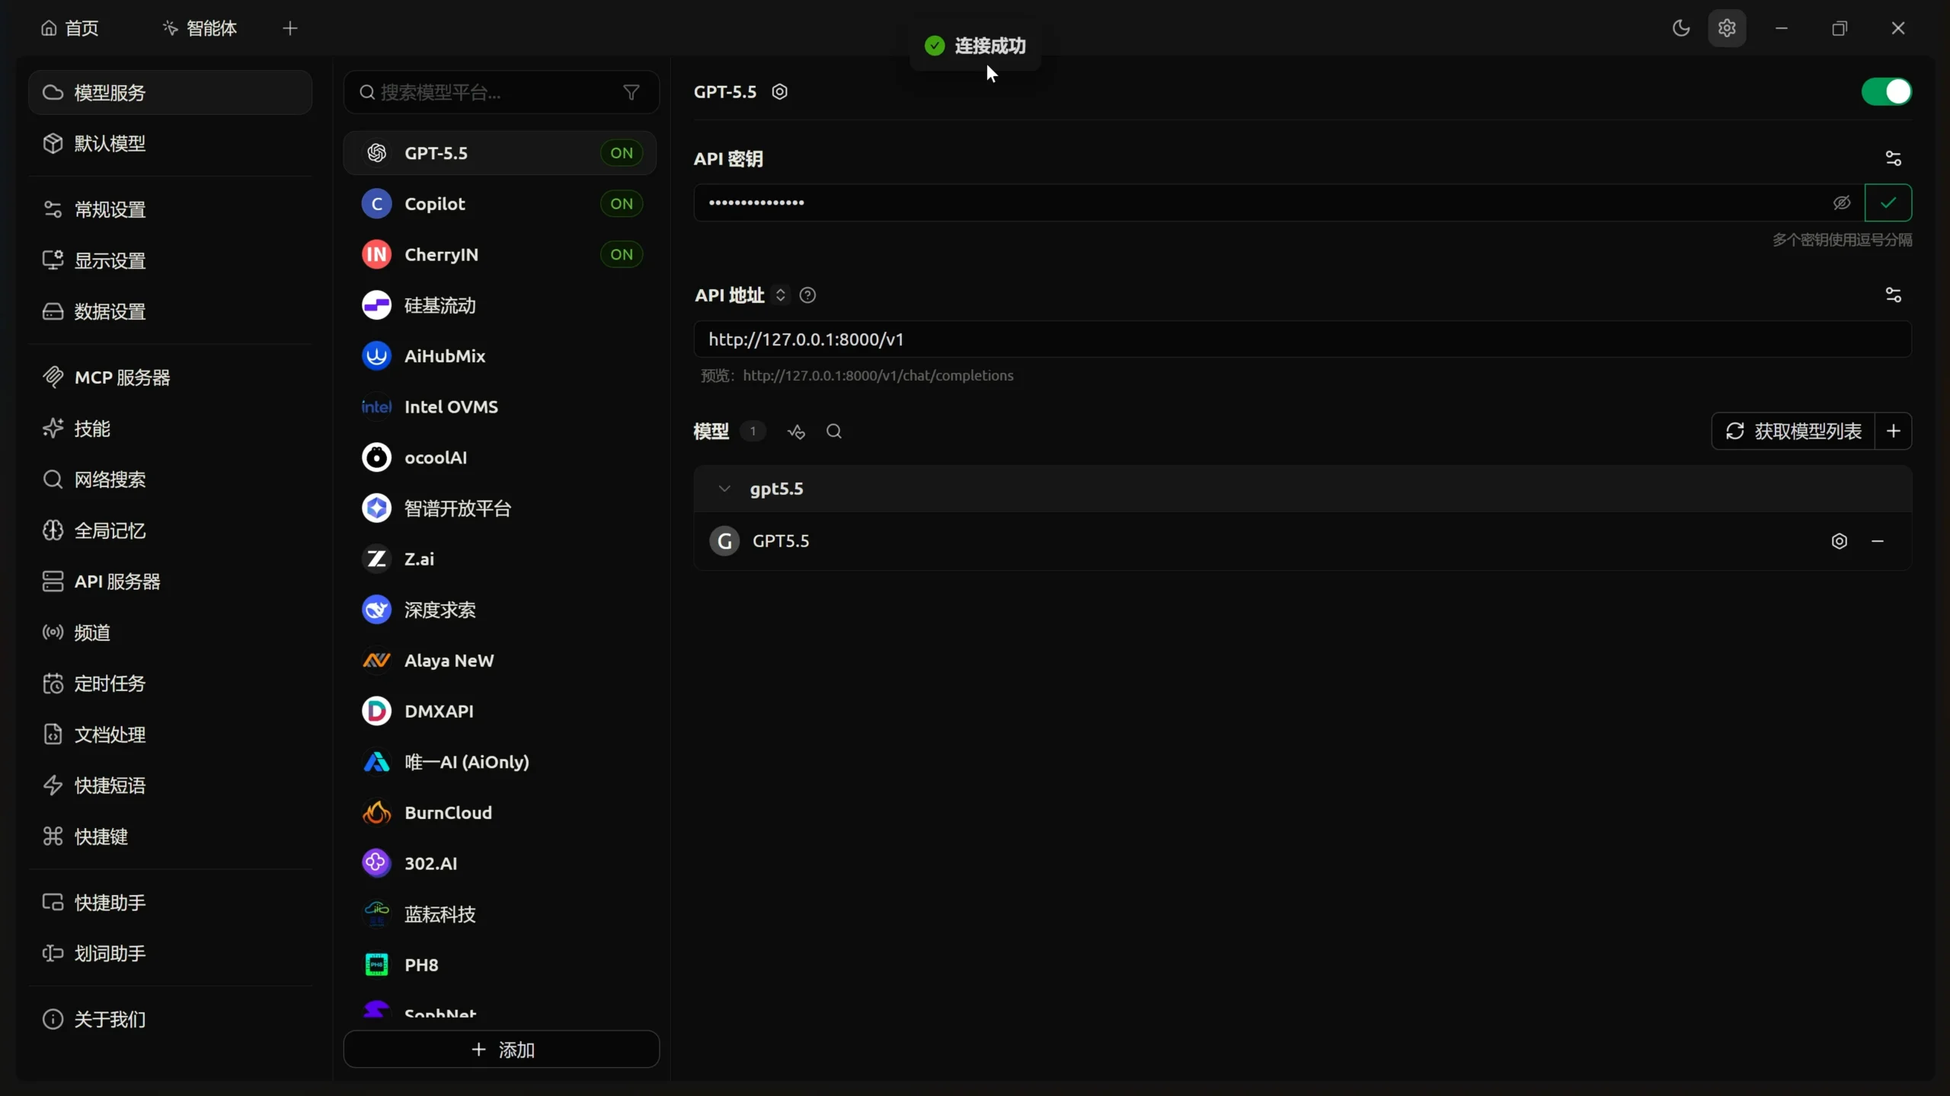Open 快捷键 settings
The image size is (1950, 1096).
pyautogui.click(x=170, y=836)
